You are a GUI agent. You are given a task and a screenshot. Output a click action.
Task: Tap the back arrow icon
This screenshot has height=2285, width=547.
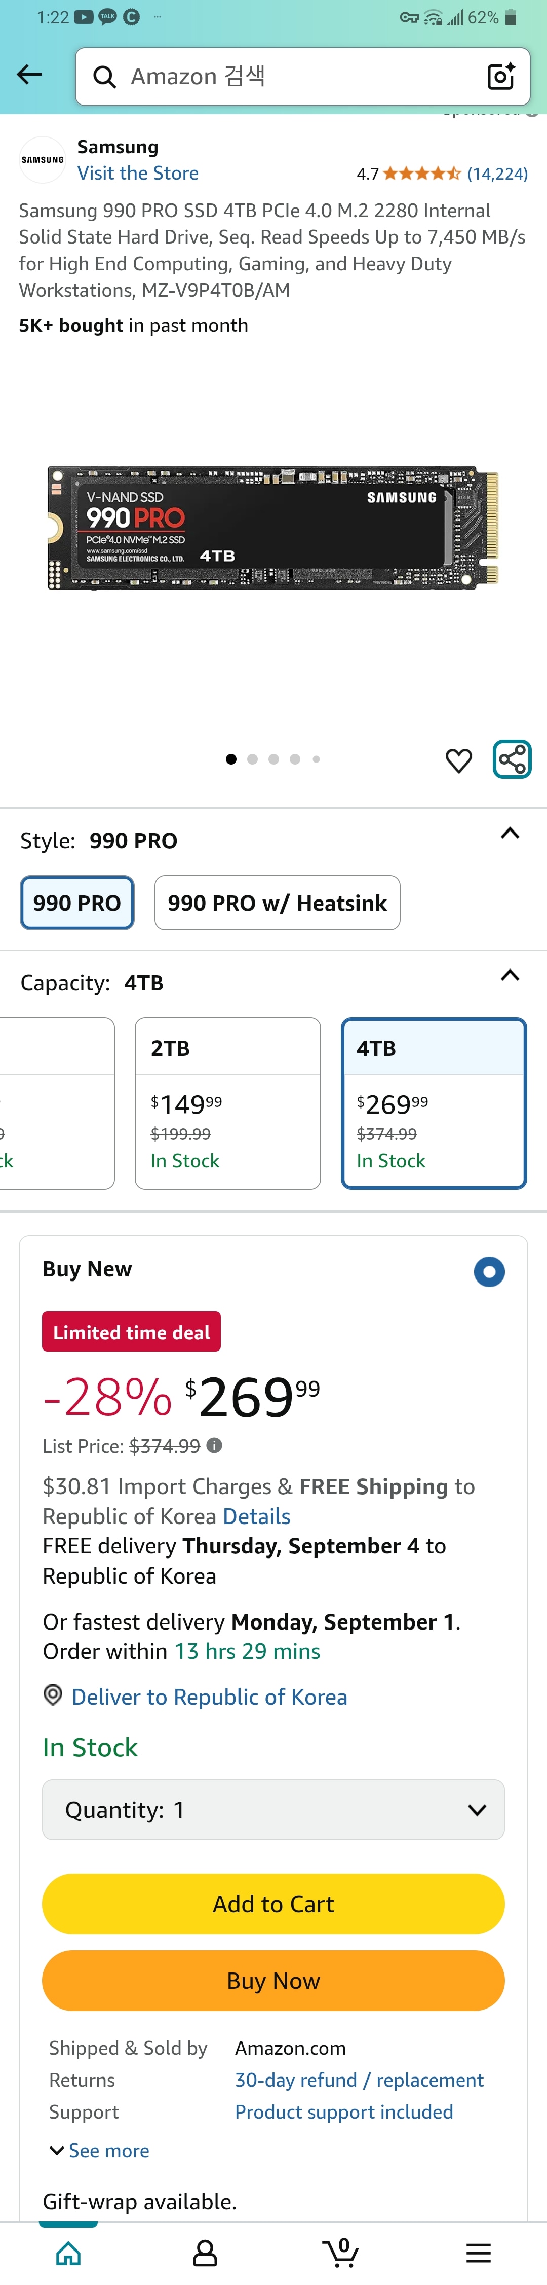[29, 76]
